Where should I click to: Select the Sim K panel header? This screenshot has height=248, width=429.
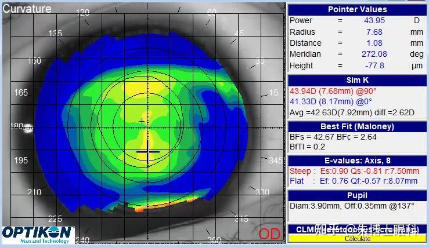pyautogui.click(x=357, y=80)
